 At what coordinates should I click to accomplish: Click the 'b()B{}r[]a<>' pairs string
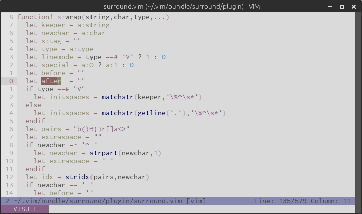click(102, 129)
